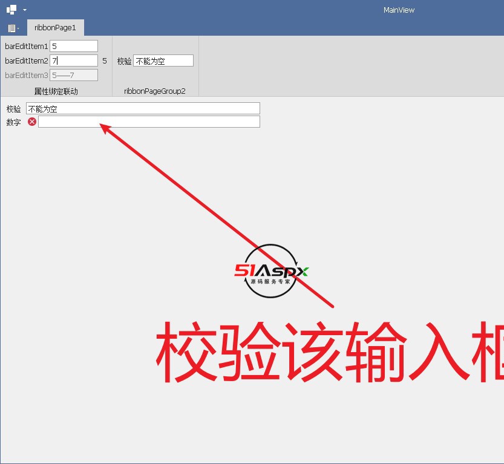Focus the barEditItem2 input containing 7
504x464 pixels.
(x=73, y=60)
